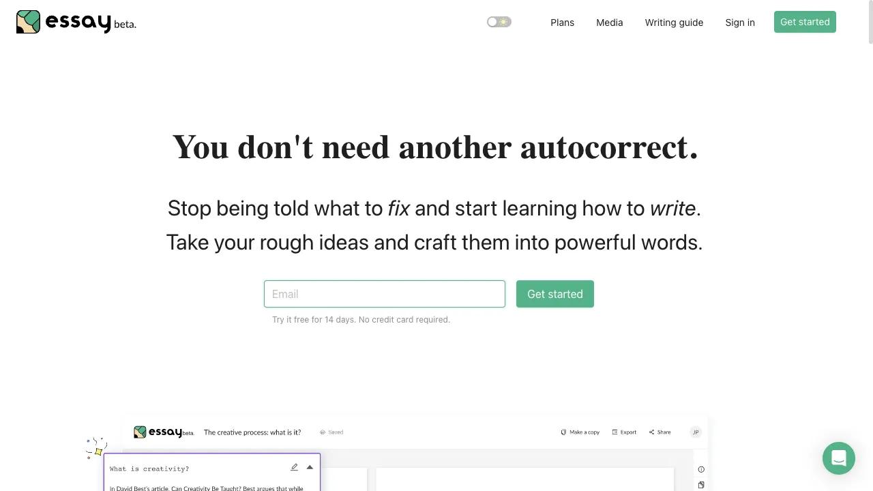Click the 'Saved' status indicator
The width and height of the screenshot is (873, 491).
[x=332, y=432]
